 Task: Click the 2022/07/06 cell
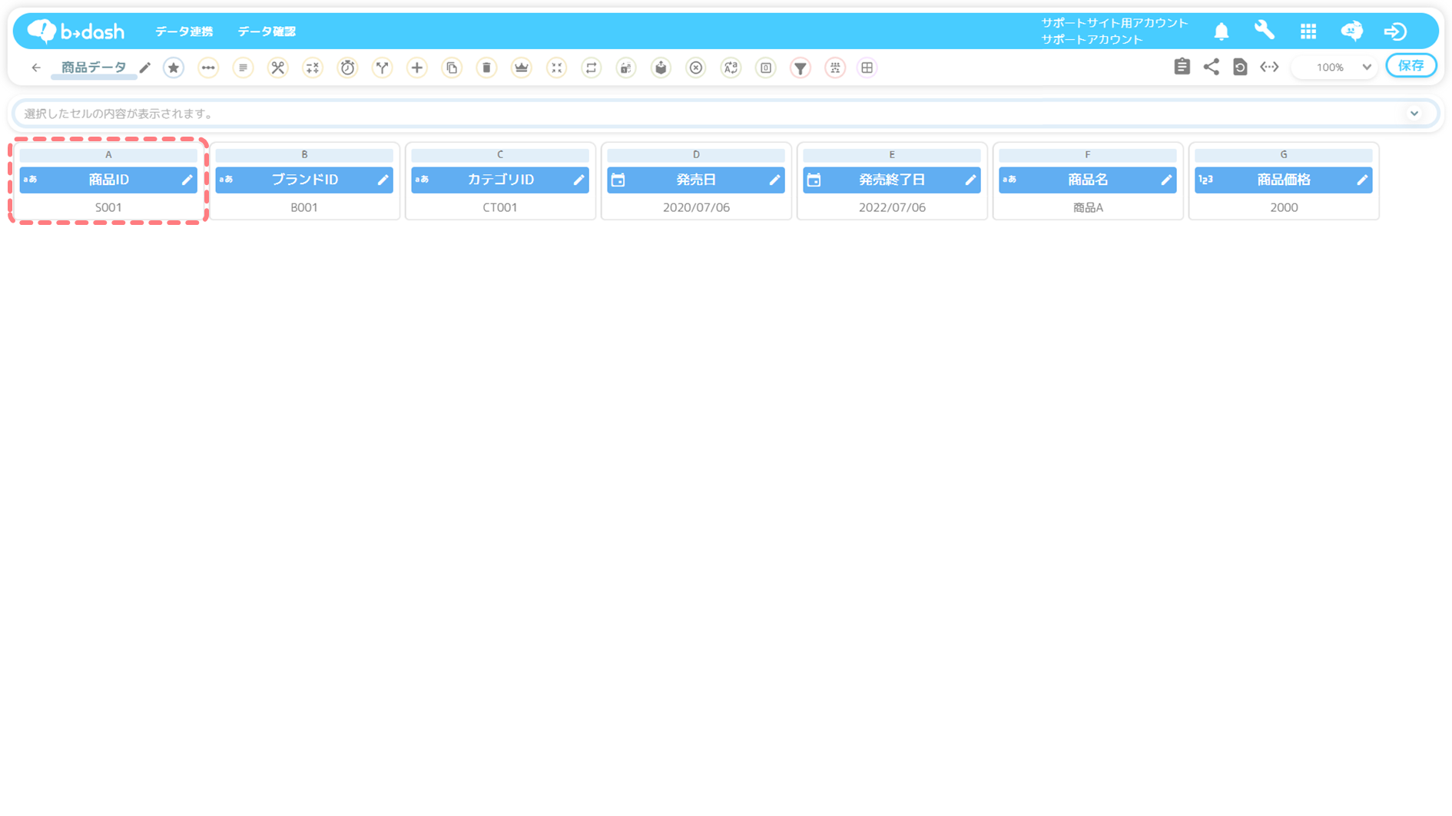[892, 207]
